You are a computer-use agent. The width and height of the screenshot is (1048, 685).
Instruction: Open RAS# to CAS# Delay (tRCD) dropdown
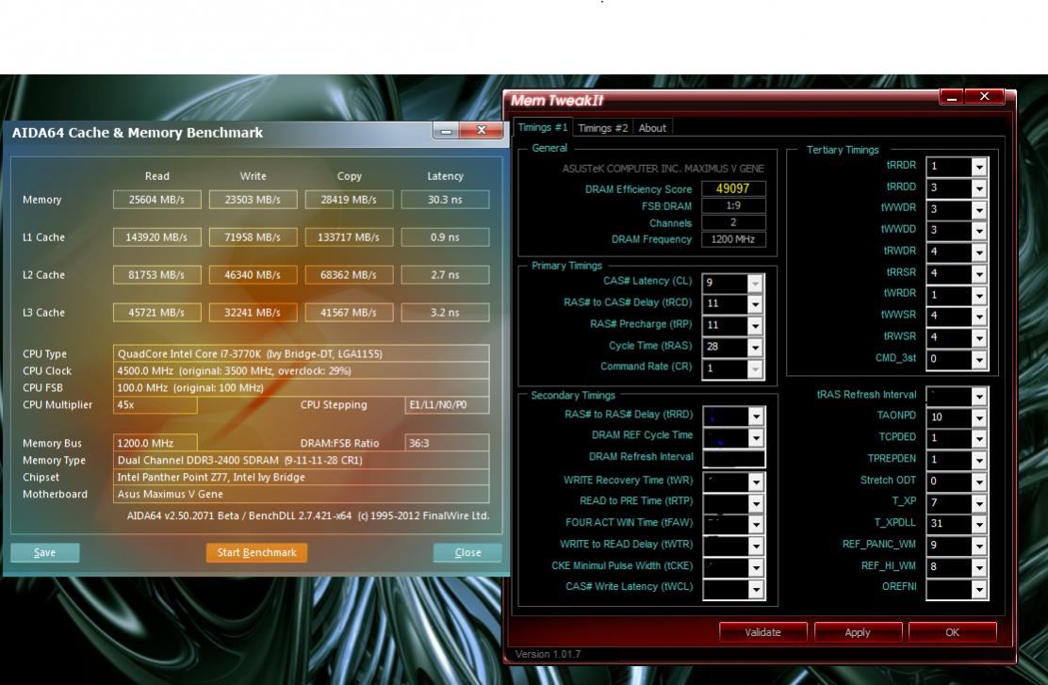click(755, 304)
